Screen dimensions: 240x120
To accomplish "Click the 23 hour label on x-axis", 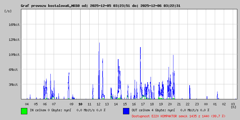I will tap(197, 104).
